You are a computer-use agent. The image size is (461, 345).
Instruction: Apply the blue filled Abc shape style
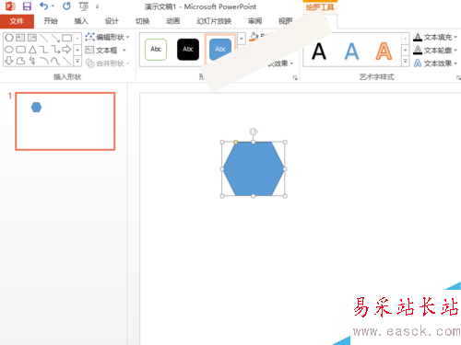[220, 49]
